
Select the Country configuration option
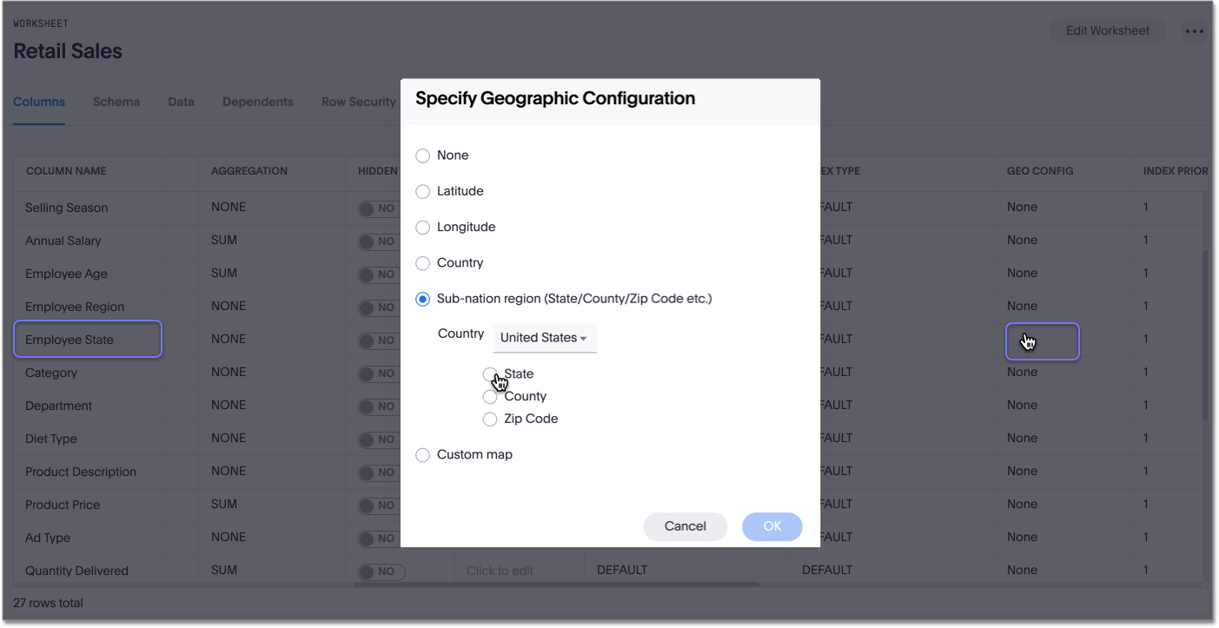422,262
